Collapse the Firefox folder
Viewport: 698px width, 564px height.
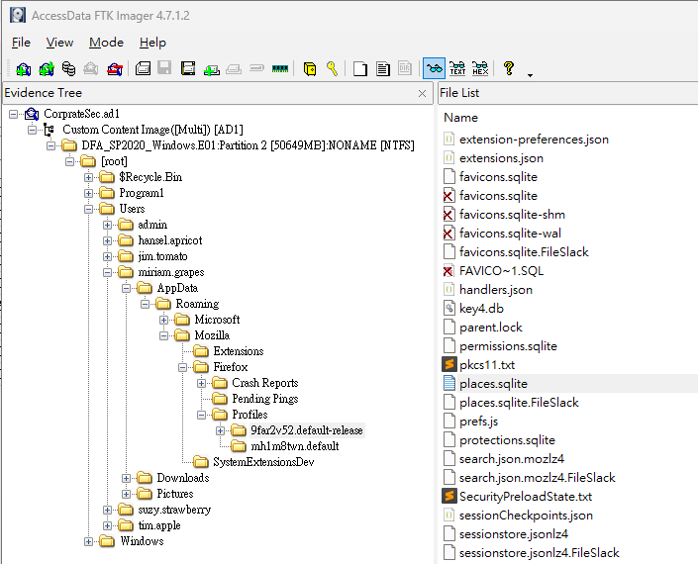(182, 367)
